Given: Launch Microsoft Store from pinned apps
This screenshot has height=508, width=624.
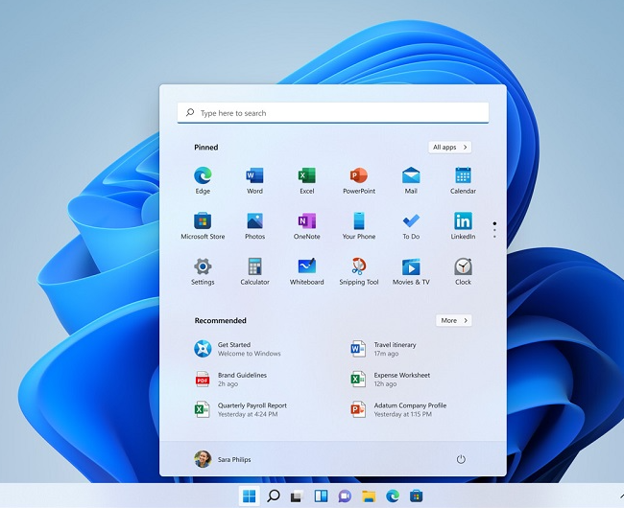Looking at the screenshot, I should click(x=203, y=225).
